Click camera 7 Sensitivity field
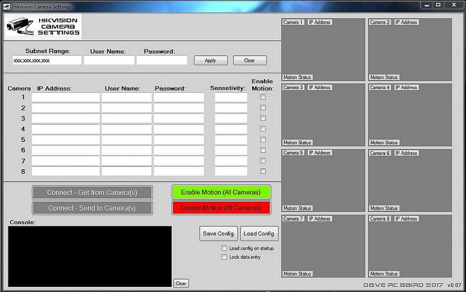This screenshot has height=292, width=466. (x=231, y=161)
